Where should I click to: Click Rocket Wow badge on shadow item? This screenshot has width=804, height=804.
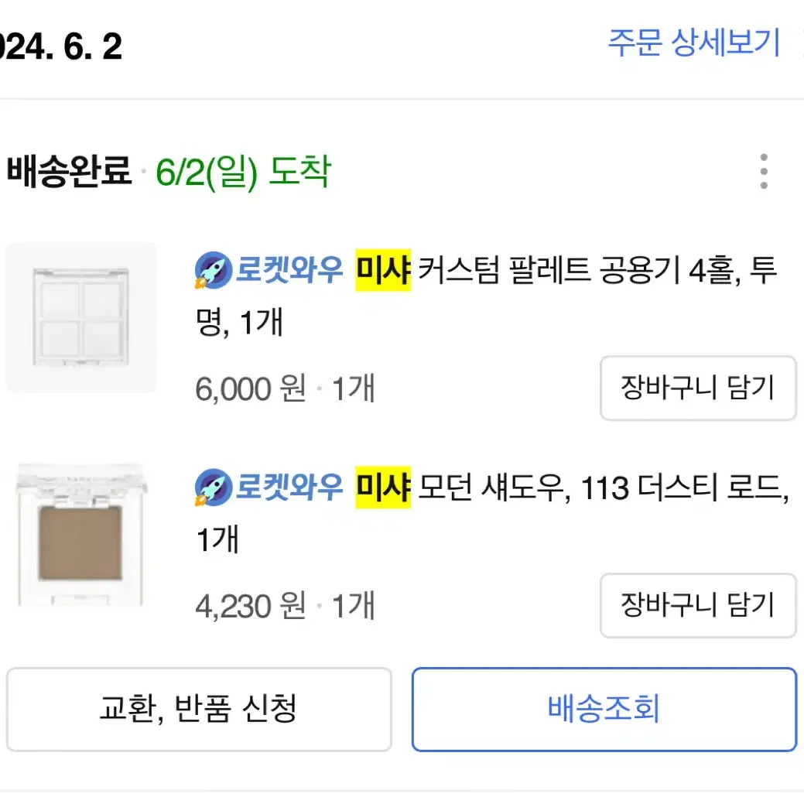point(269,487)
